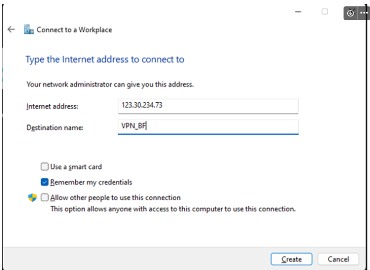
Task: Click the Internet address input field
Action: (208, 106)
